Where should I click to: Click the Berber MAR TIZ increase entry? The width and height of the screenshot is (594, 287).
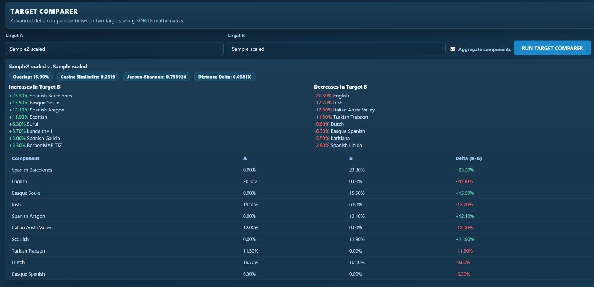44,146
